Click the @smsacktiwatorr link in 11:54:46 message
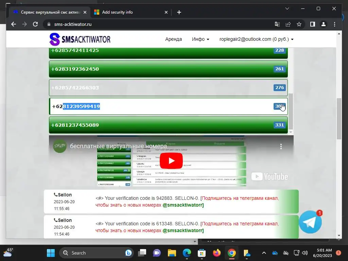Screen dimensions: 348x261 click(183, 230)
